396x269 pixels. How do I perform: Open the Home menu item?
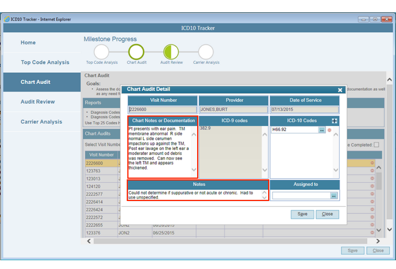click(28, 43)
